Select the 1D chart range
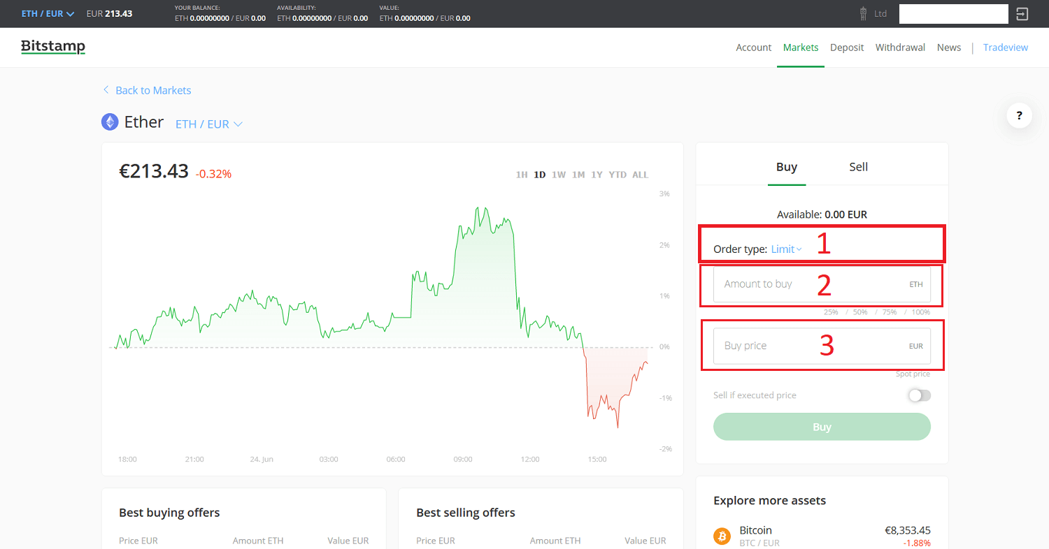 click(x=540, y=175)
